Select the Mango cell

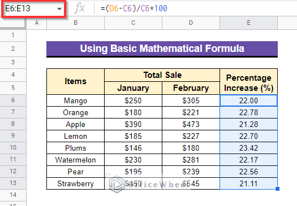point(75,100)
